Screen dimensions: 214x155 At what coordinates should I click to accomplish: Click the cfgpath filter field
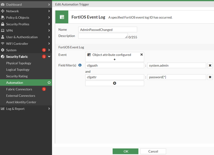(115, 65)
